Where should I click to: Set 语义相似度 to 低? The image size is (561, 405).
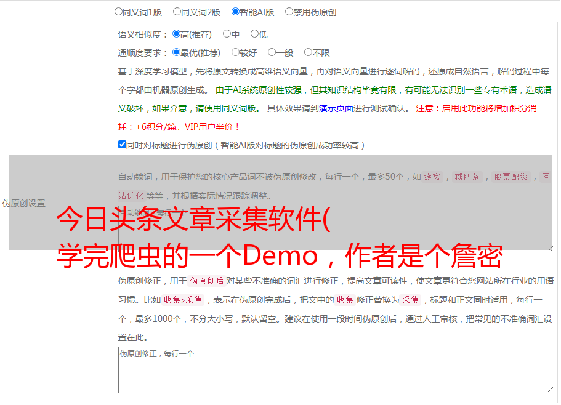[254, 34]
